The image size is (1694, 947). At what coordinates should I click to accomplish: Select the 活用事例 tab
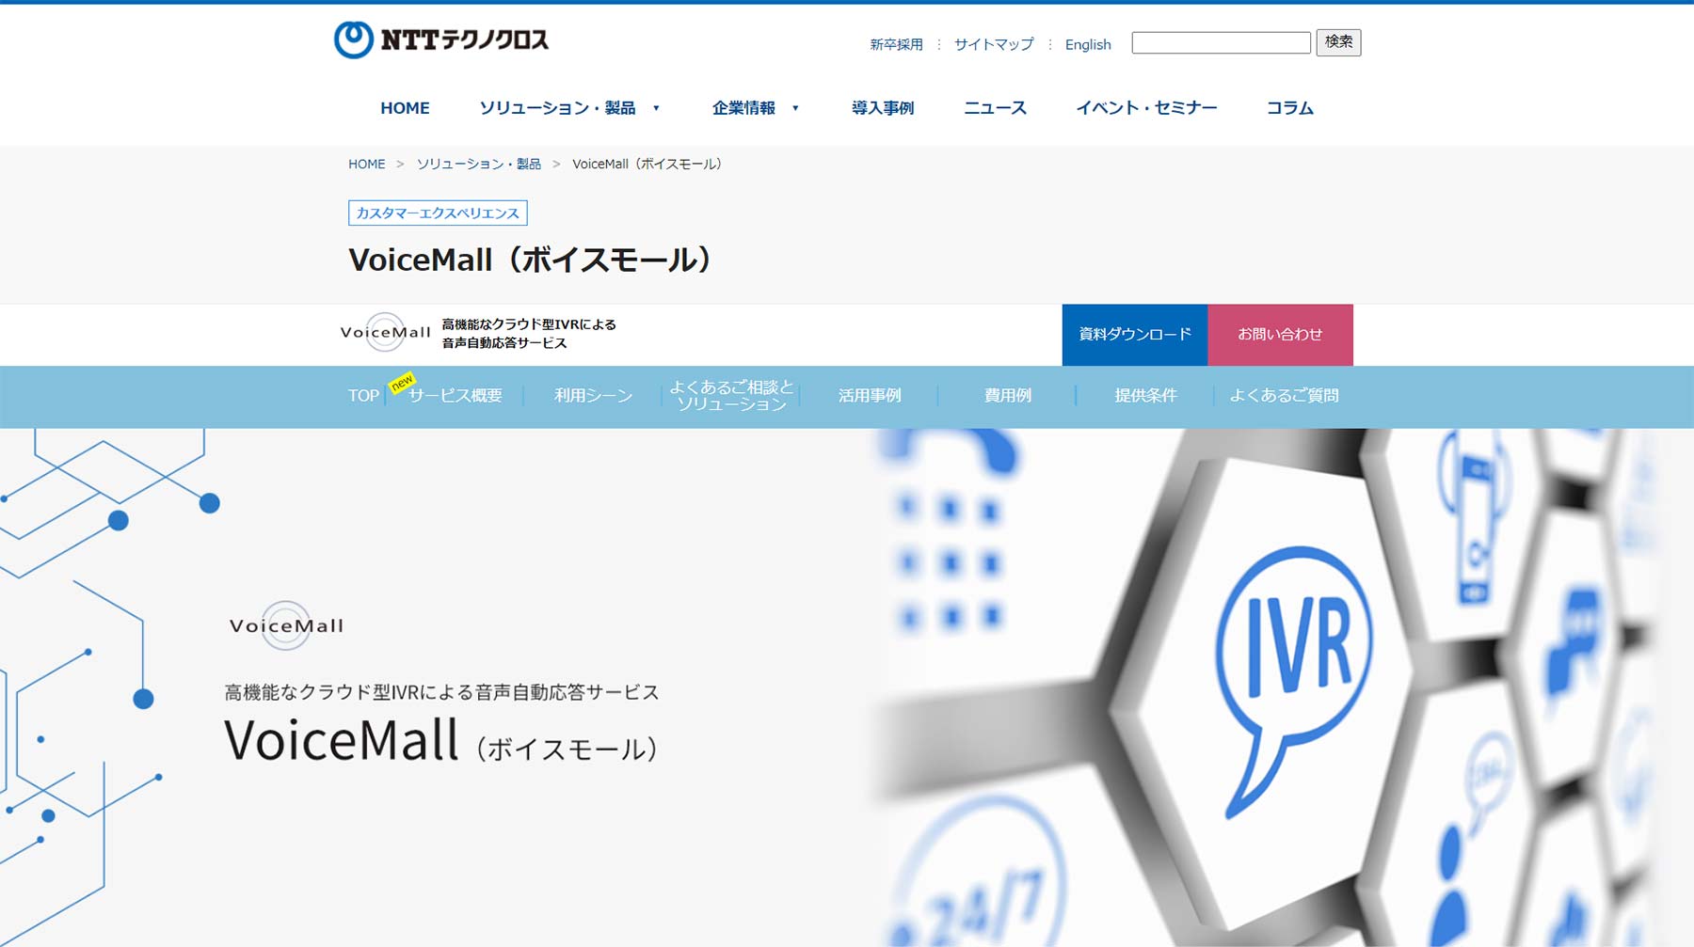click(x=870, y=396)
